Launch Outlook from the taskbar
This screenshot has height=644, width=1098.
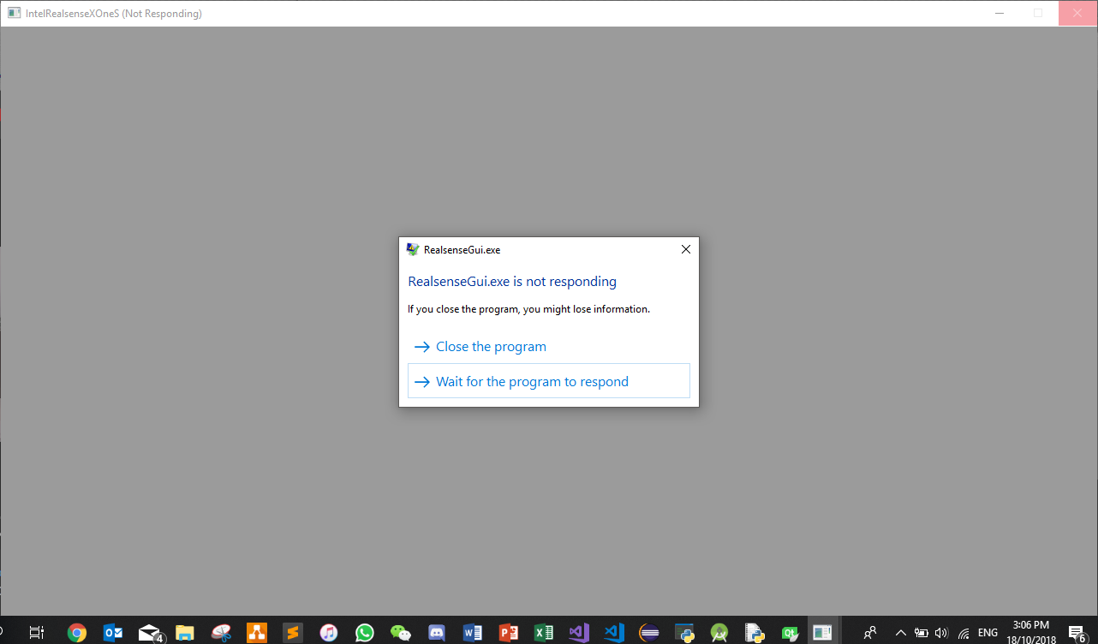click(x=113, y=632)
